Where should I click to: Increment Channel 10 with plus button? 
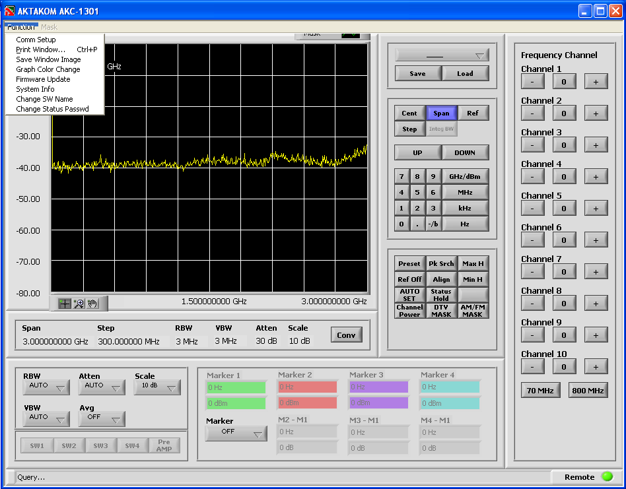596,366
